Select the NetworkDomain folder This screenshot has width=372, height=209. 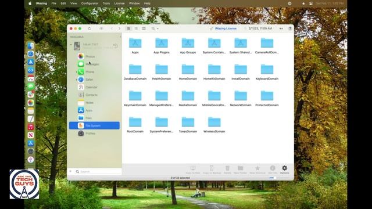click(x=241, y=96)
